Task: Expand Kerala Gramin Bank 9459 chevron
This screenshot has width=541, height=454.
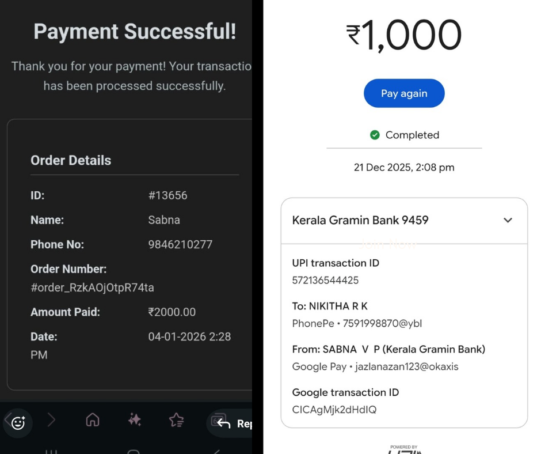Action: [508, 220]
